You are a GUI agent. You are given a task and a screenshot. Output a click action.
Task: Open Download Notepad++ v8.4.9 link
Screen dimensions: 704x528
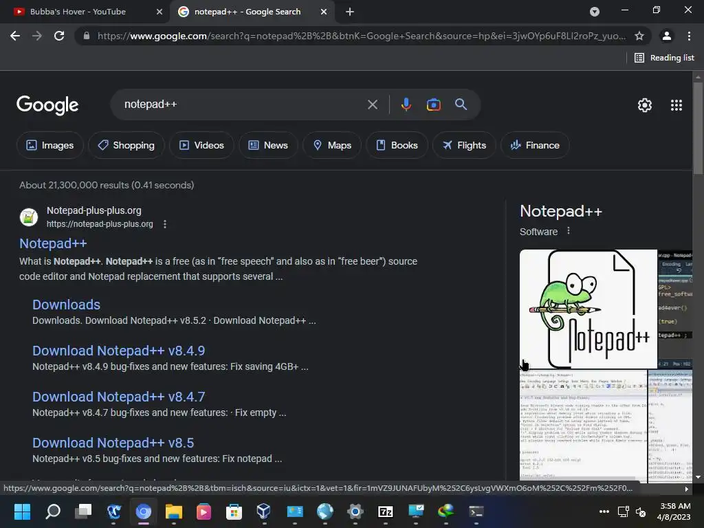click(118, 351)
